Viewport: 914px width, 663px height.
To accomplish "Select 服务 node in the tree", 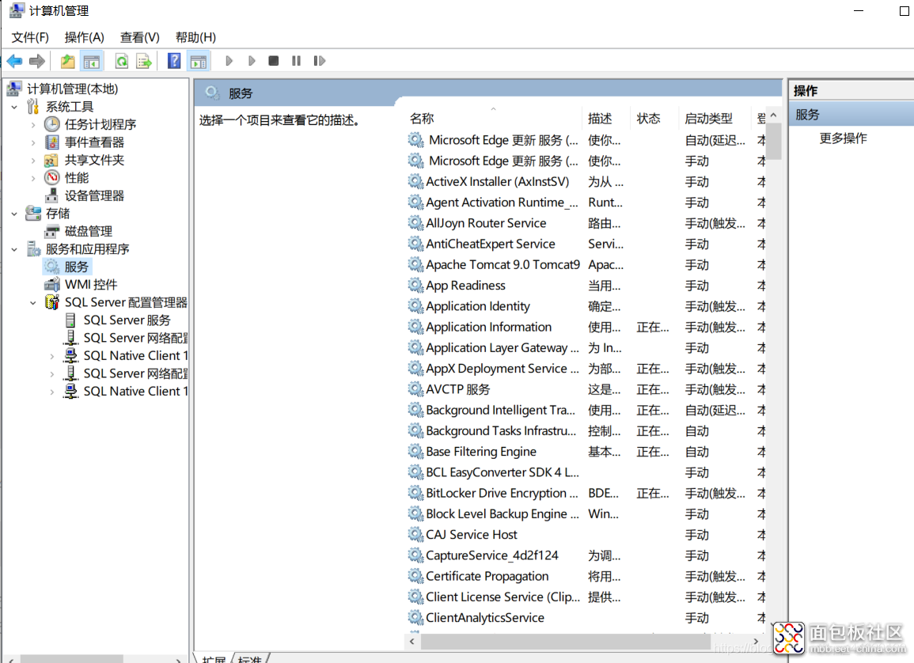I will click(76, 267).
